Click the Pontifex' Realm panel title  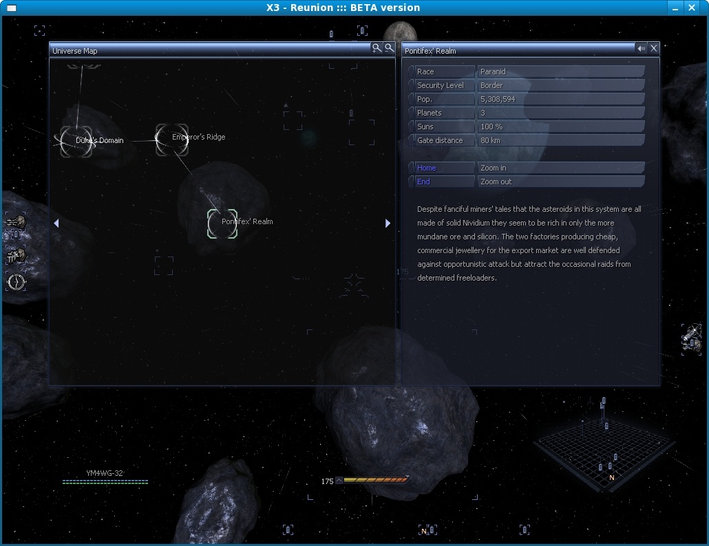pos(430,51)
